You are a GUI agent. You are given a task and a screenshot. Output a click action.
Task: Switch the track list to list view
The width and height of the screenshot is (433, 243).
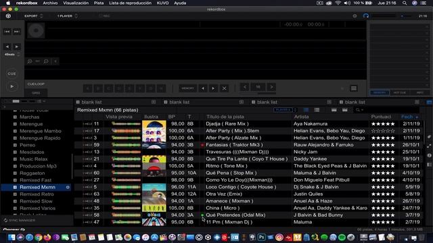coord(317,109)
